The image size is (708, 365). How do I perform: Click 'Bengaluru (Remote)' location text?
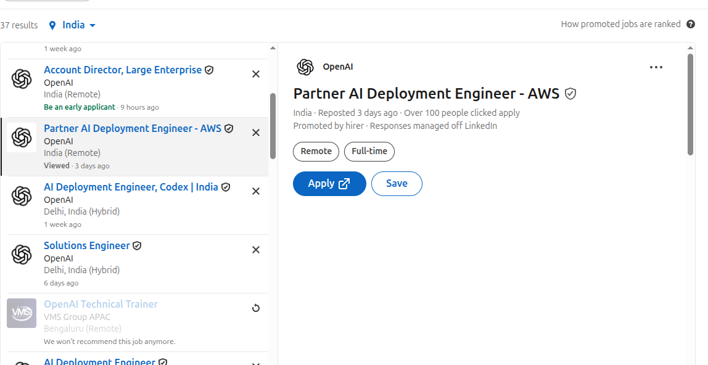coord(83,329)
